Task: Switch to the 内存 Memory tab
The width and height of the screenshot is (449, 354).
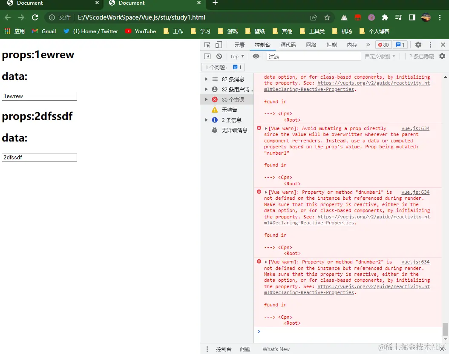Action: (352, 45)
